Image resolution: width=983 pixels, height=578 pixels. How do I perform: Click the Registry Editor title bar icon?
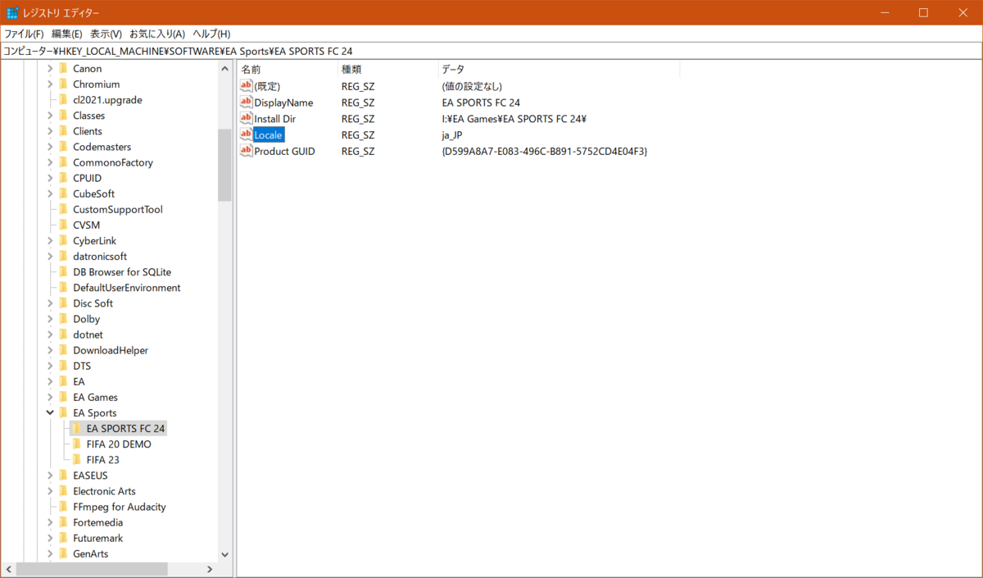[12, 12]
